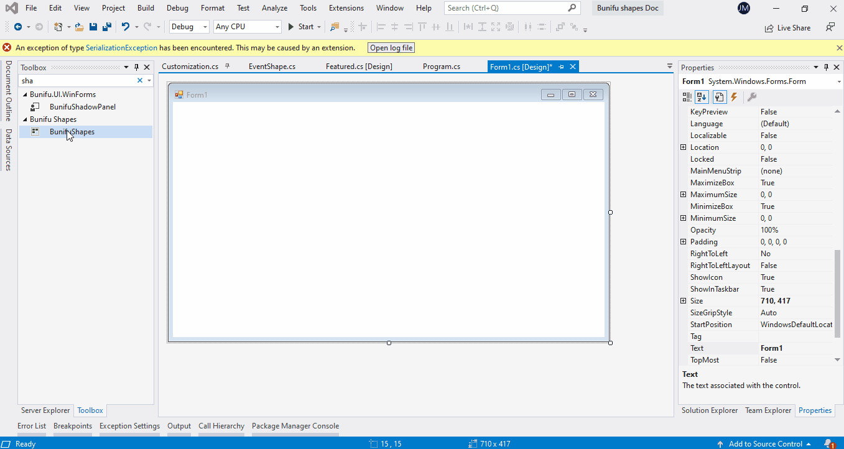
Task: Collapse the Bunifu.UI.WinForms toolbox group
Action: click(25, 95)
